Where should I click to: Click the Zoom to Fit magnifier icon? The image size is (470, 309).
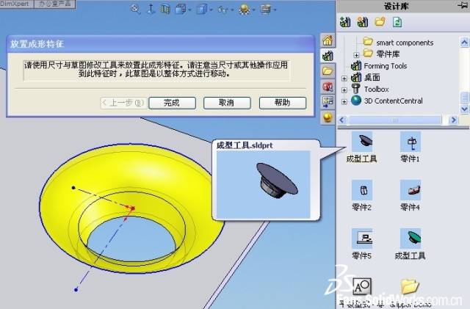coord(135,10)
